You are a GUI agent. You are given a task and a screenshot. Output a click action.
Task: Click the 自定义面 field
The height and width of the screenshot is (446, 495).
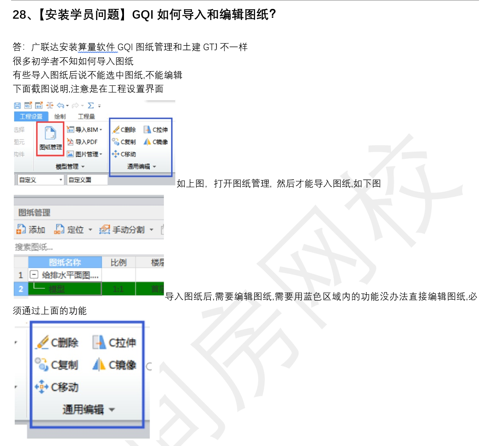[87, 180]
